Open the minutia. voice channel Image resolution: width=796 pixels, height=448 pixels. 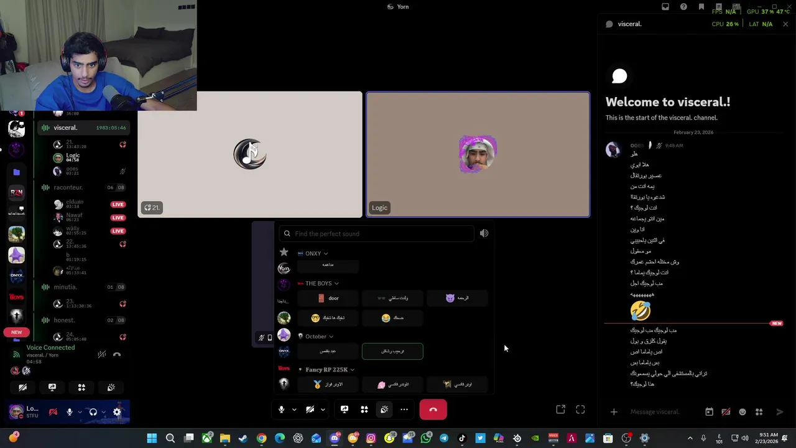pos(83,287)
